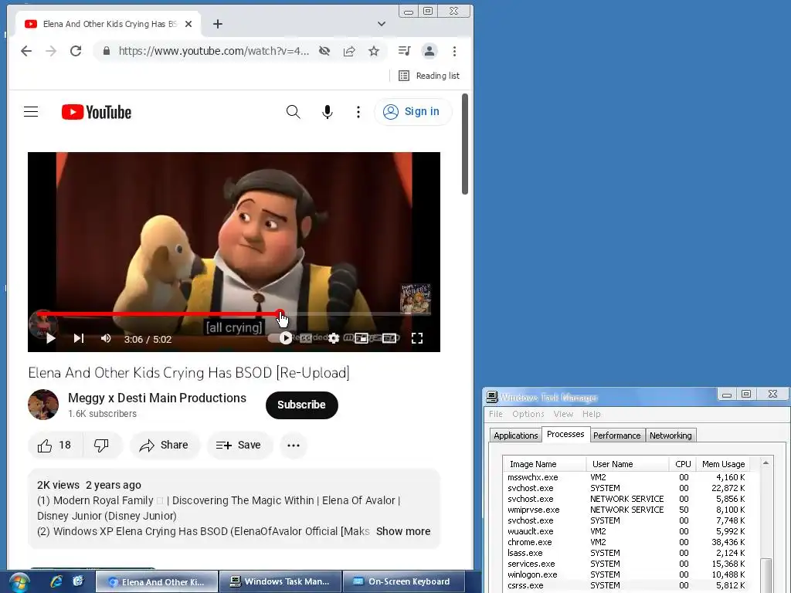Switch to Performance tab in Task Manager
The height and width of the screenshot is (593, 791).
point(617,435)
